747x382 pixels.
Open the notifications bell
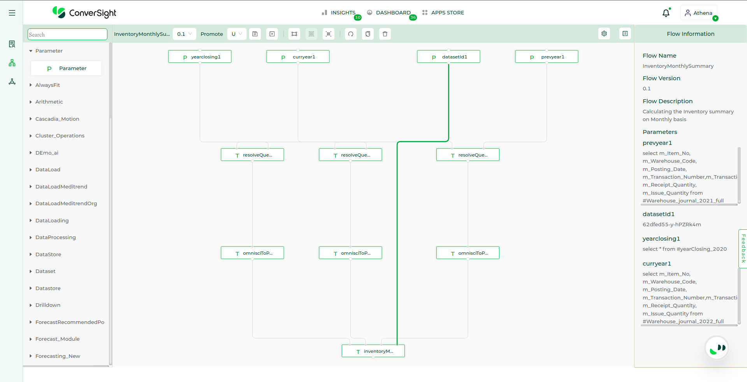pos(666,13)
